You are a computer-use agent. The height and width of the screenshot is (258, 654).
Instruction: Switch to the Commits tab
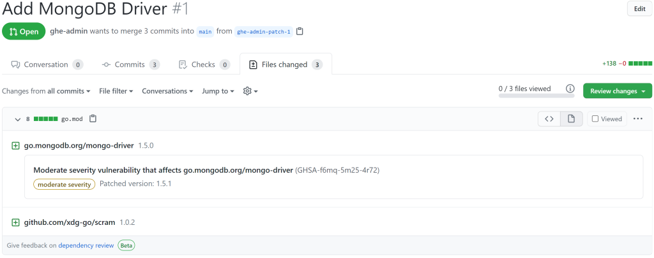[x=130, y=64]
